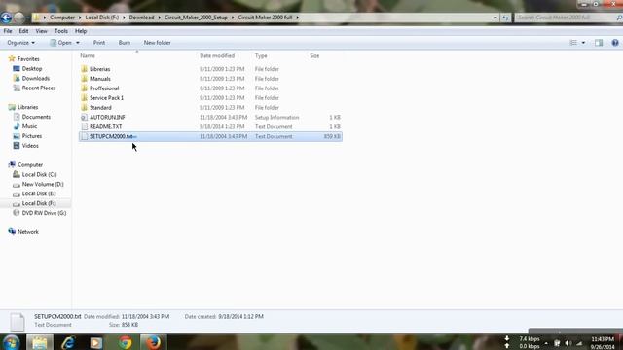Open the File menu
This screenshot has height=350, width=623.
[8, 31]
